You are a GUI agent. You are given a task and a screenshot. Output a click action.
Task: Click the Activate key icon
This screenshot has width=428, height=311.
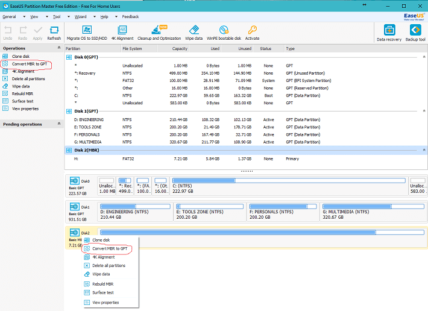(252, 33)
